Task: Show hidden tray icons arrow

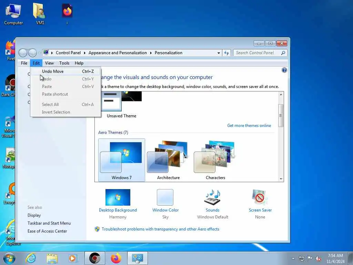Action: coord(293,258)
